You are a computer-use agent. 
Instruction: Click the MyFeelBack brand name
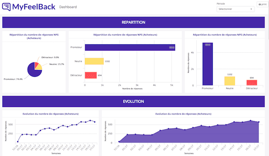coord(34,7)
